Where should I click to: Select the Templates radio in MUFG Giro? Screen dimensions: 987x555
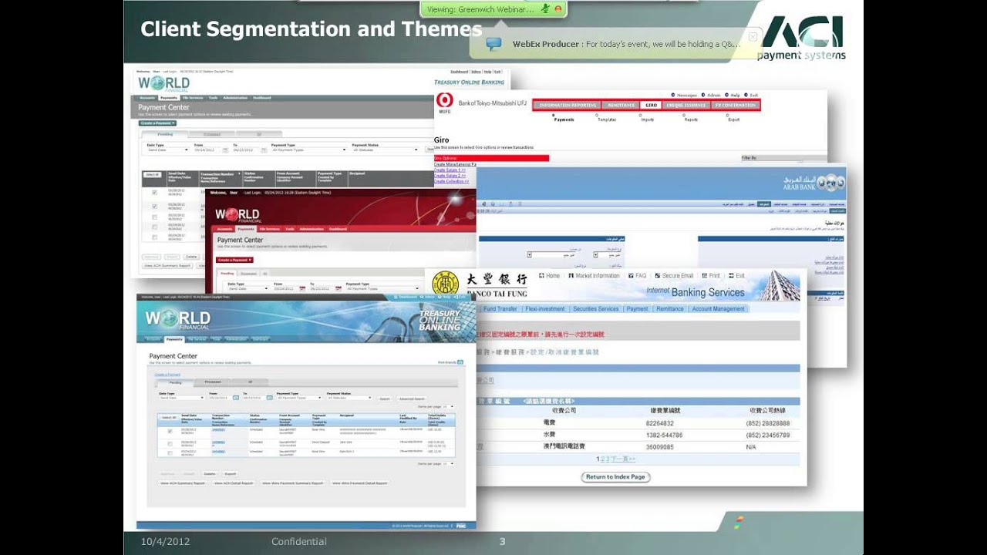click(597, 115)
